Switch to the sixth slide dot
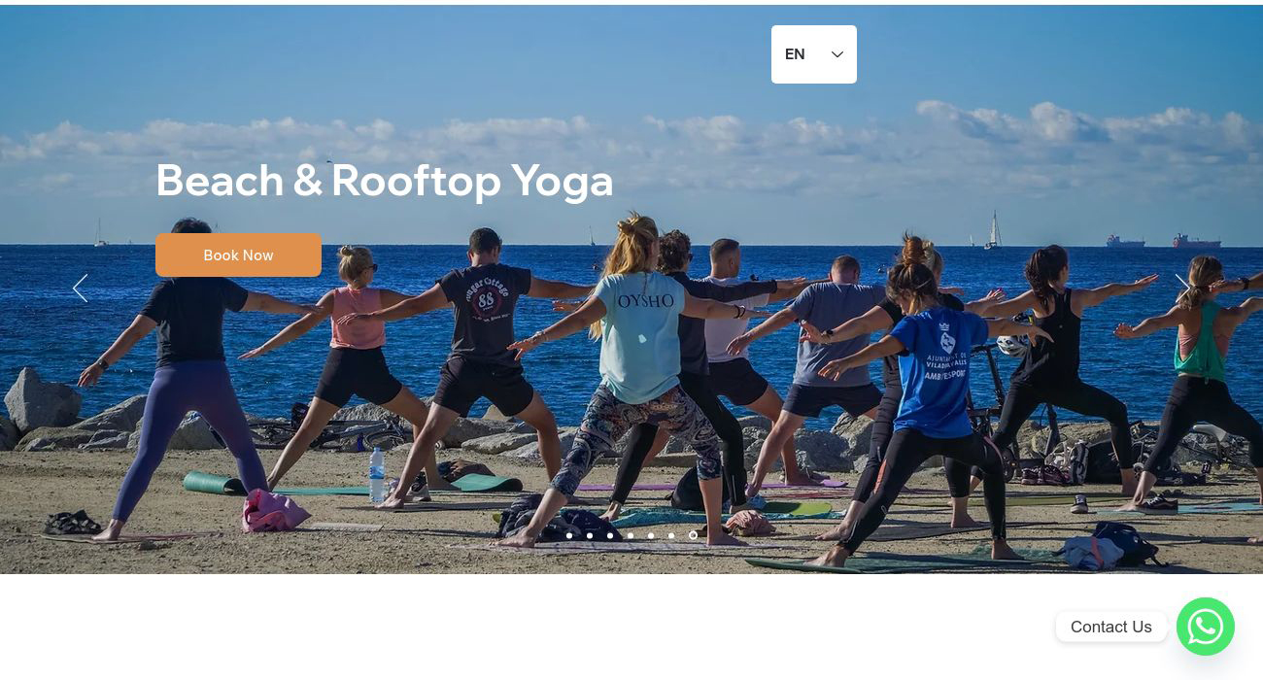The width and height of the screenshot is (1263, 680). click(671, 535)
